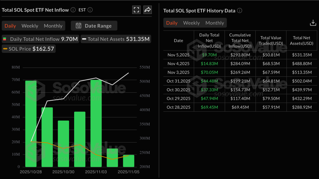Click info icon beside Total SOL Spot ETF Net Inflow

click(x=73, y=10)
